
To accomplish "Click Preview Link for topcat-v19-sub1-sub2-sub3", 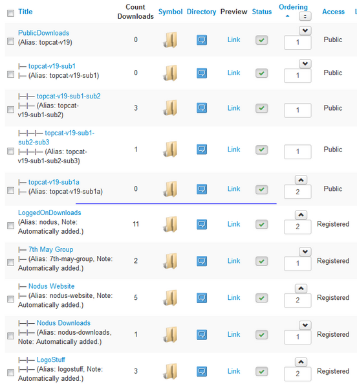I will tap(233, 150).
